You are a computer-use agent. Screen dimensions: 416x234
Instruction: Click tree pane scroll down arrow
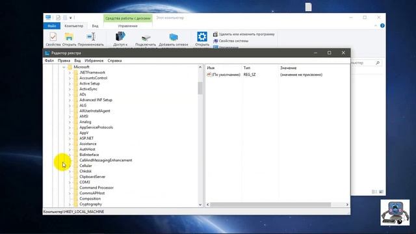[x=200, y=205]
